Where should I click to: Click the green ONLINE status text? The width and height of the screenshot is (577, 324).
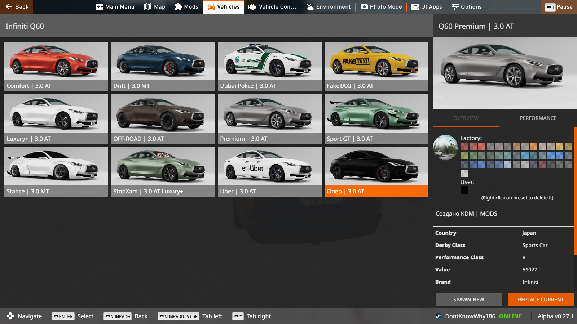(x=510, y=316)
